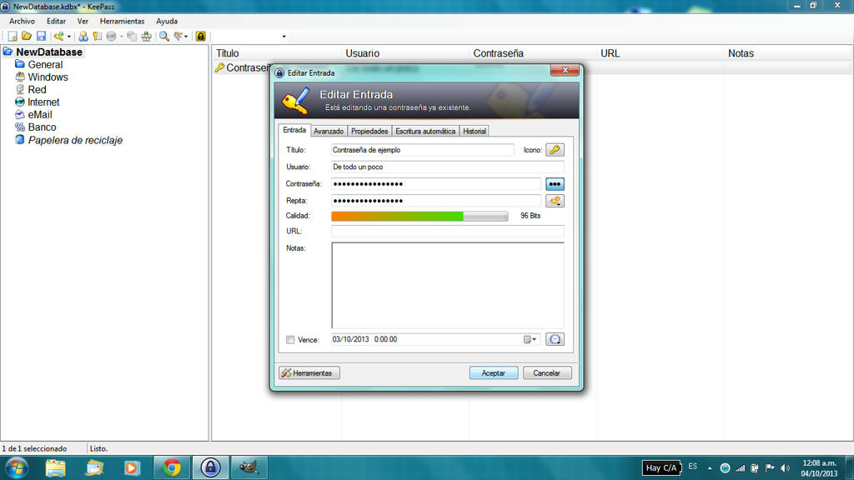Click the Windows Start button
Screen dimensions: 854x480
[x=17, y=468]
